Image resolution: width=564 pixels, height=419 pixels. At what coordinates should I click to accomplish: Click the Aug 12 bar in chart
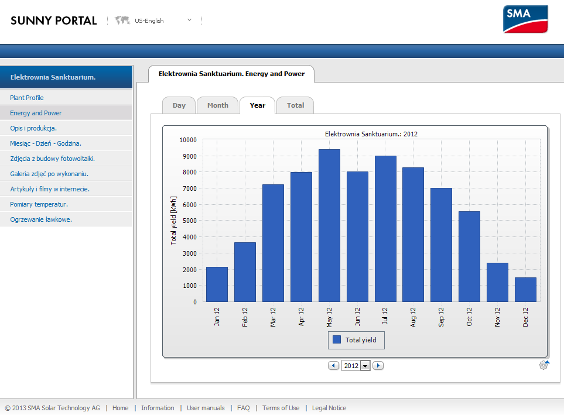pos(413,235)
